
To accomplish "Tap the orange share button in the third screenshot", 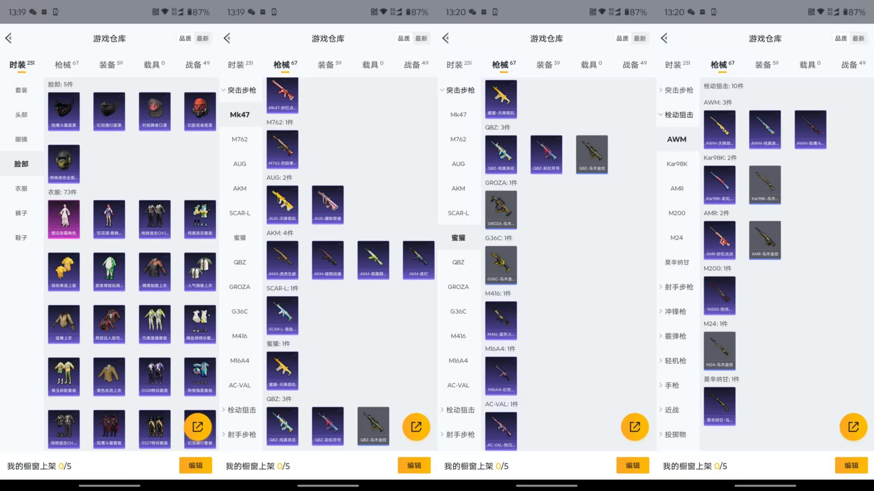I will coord(635,427).
